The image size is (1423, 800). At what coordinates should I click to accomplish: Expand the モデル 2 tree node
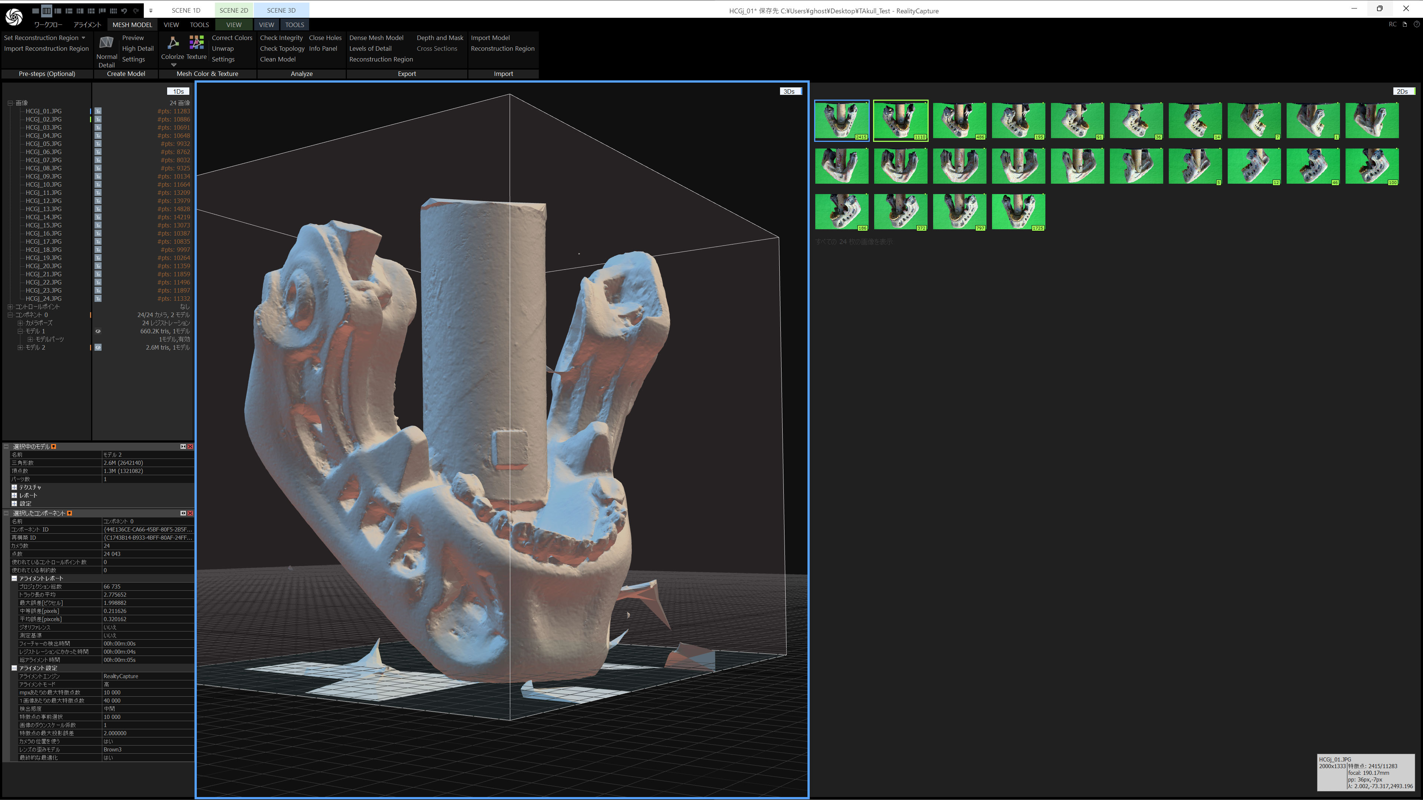coord(20,348)
